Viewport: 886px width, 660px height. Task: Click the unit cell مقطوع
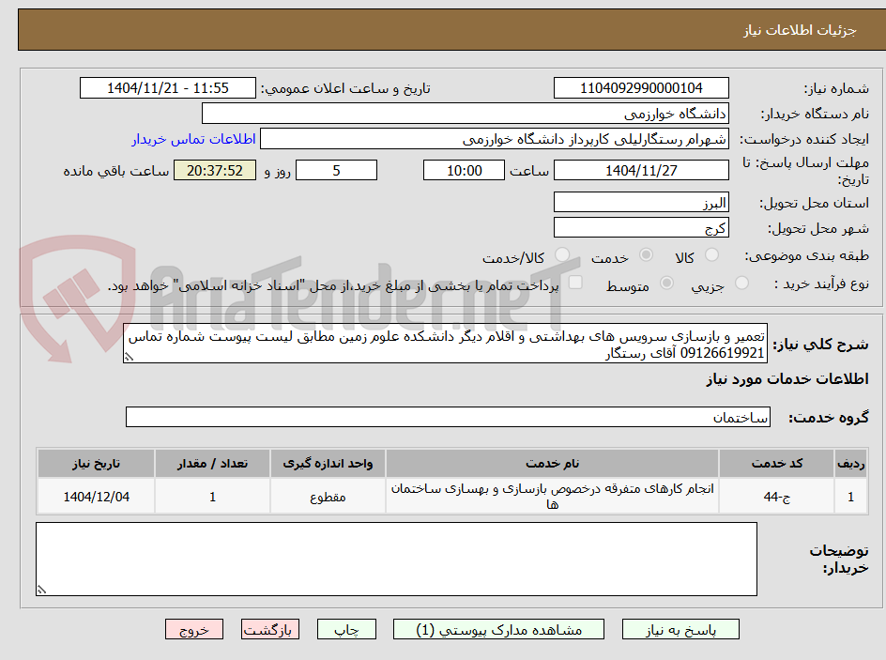tap(328, 496)
